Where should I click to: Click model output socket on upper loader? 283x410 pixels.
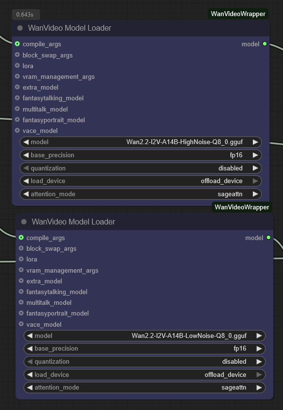point(265,44)
